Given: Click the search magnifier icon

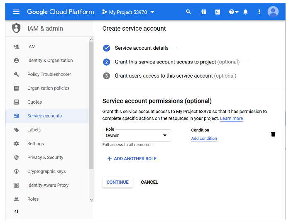Looking at the screenshot, I should coord(188,12).
